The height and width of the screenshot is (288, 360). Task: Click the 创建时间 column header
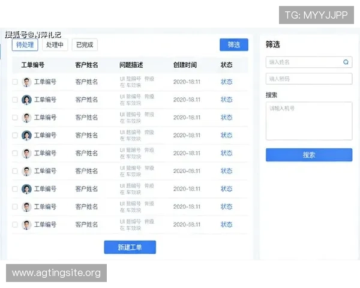pos(185,65)
